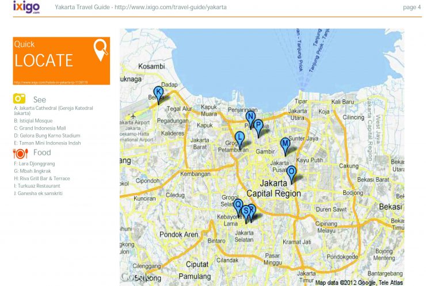The width and height of the screenshot is (426, 286).
Task: Select map marker N near Penjaringan
Action: click(250, 120)
